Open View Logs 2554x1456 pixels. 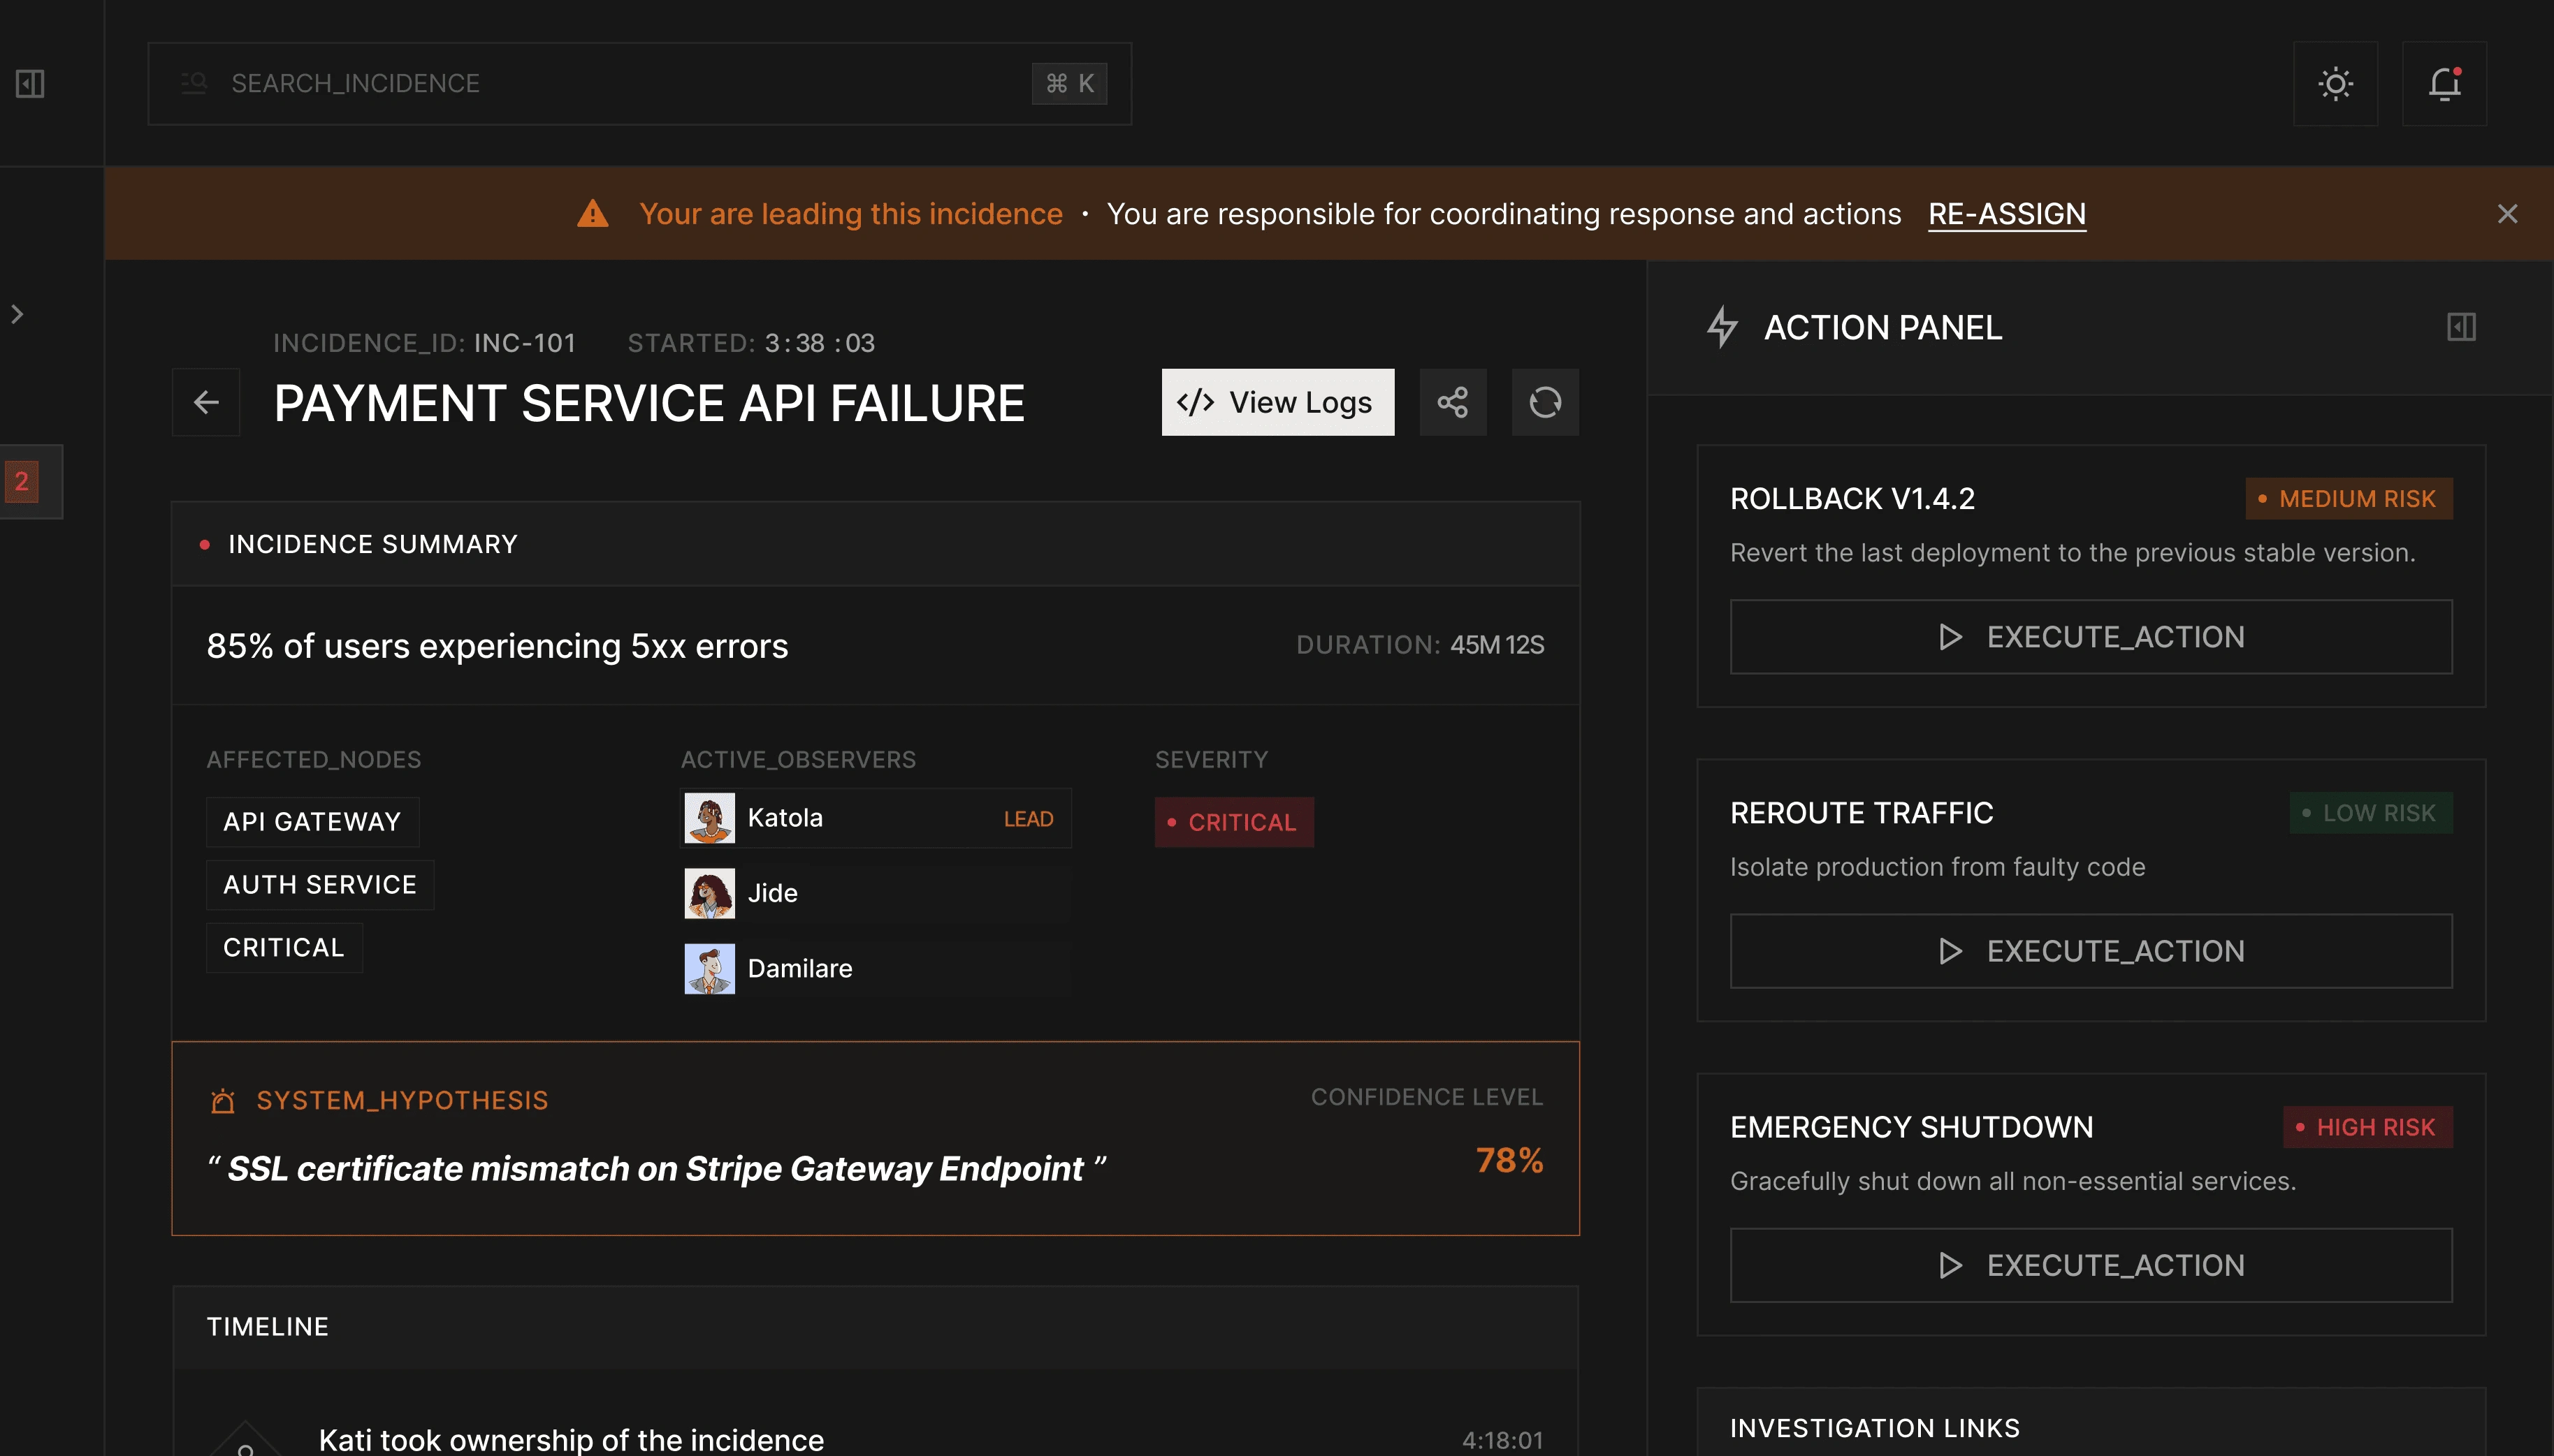click(x=1277, y=402)
